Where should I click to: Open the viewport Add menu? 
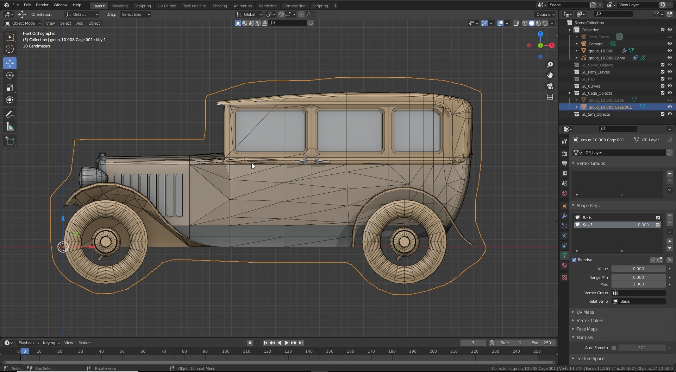(x=80, y=23)
